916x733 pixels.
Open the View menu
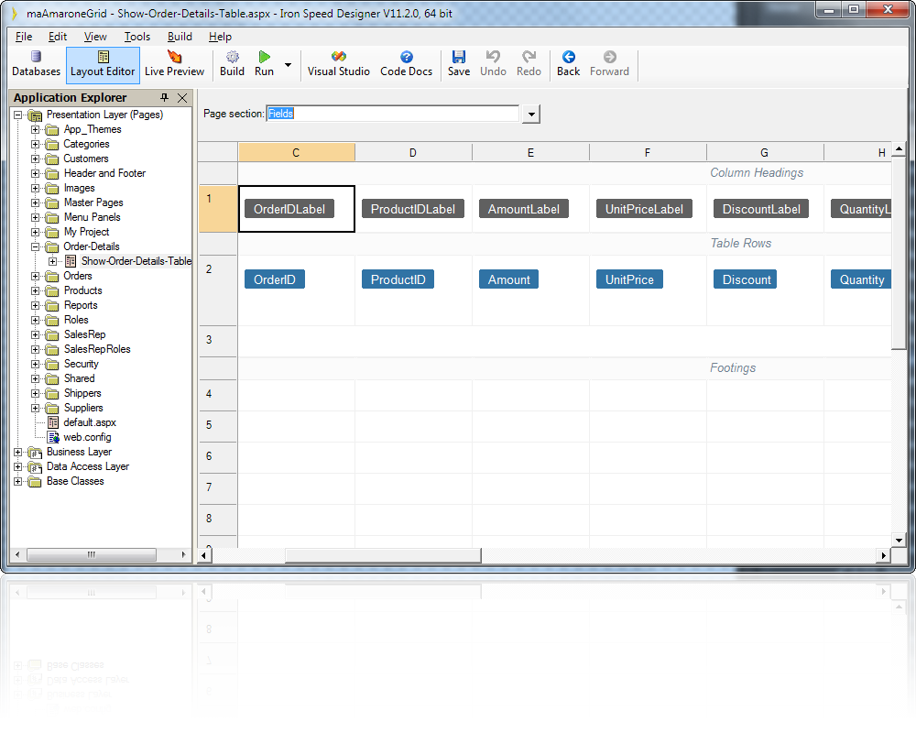(x=95, y=37)
